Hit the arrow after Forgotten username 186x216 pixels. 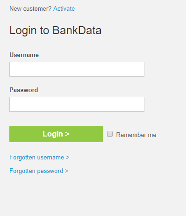67,158
